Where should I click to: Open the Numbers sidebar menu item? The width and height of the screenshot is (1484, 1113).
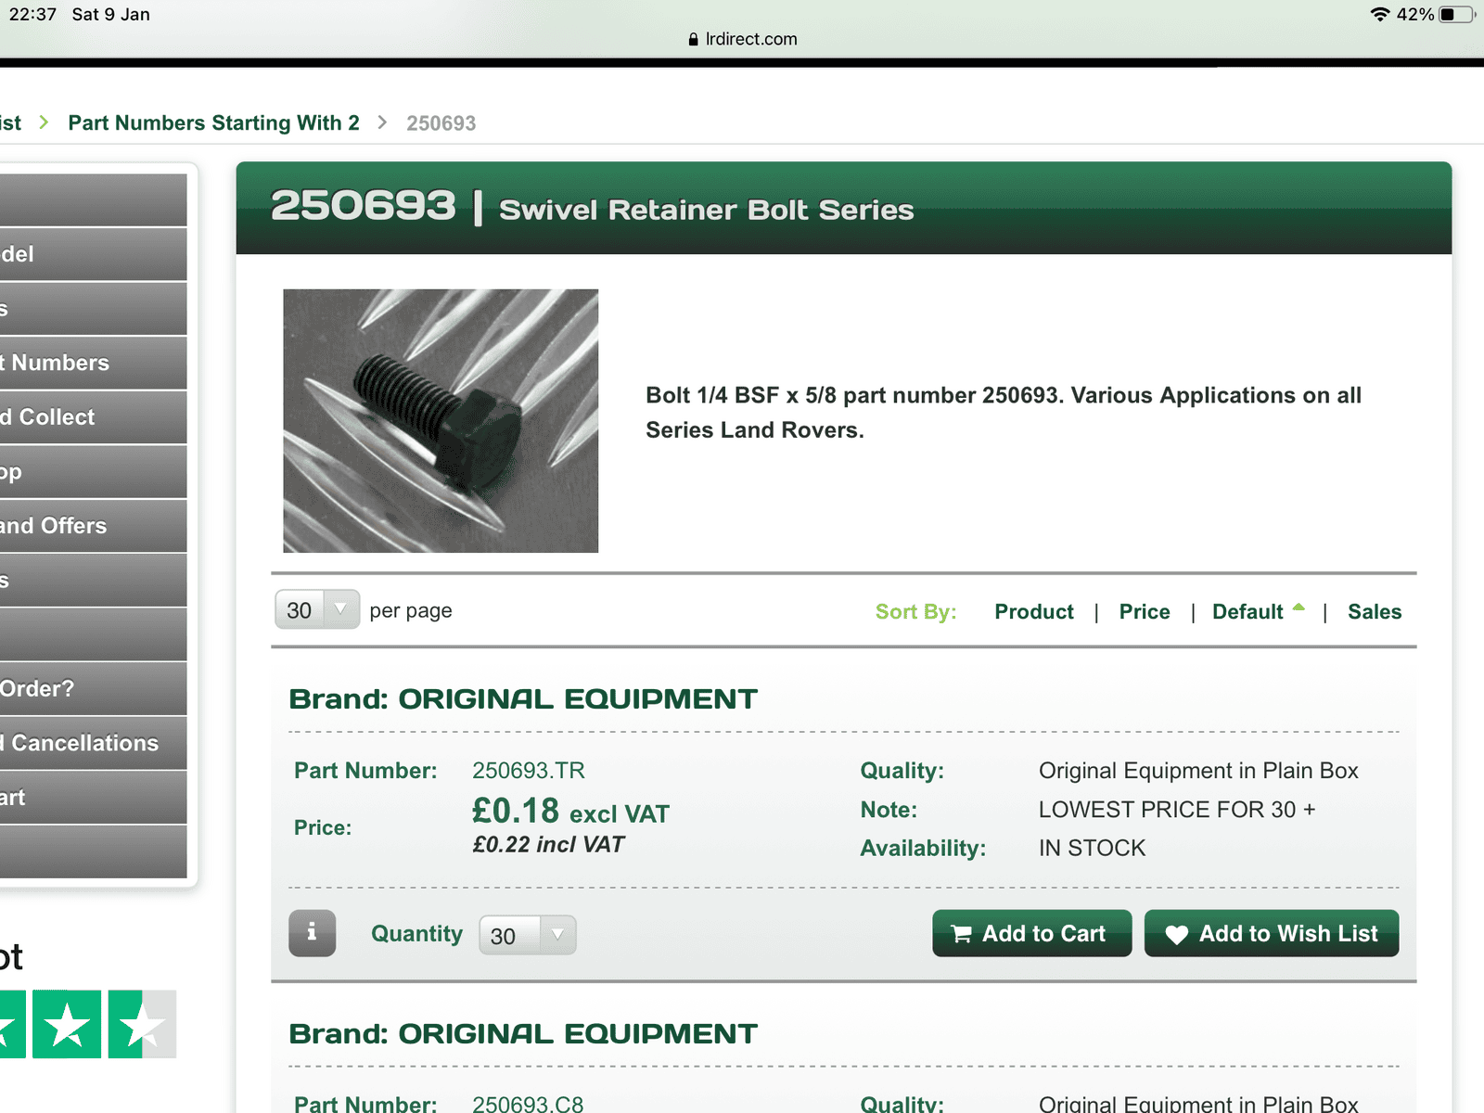click(x=93, y=363)
